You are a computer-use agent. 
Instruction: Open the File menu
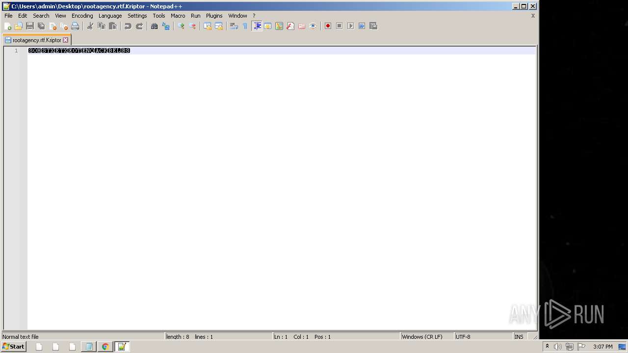8,16
